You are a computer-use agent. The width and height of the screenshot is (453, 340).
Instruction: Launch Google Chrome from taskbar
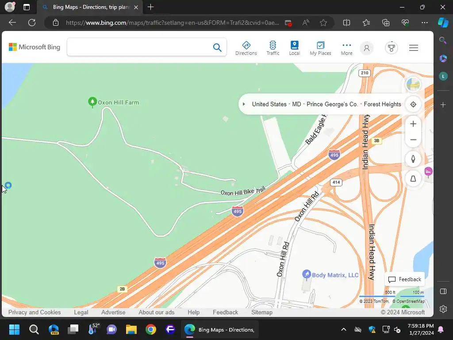(150, 329)
